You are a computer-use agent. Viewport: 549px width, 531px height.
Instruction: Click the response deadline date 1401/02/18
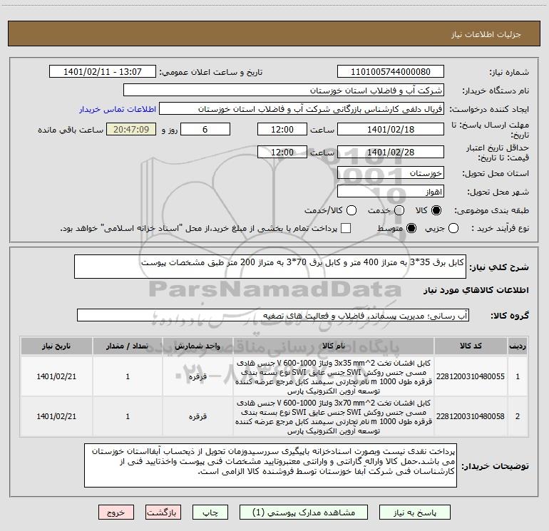[x=391, y=129]
